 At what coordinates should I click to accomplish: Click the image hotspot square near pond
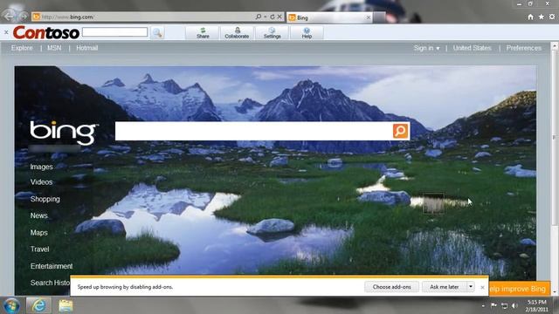(433, 204)
